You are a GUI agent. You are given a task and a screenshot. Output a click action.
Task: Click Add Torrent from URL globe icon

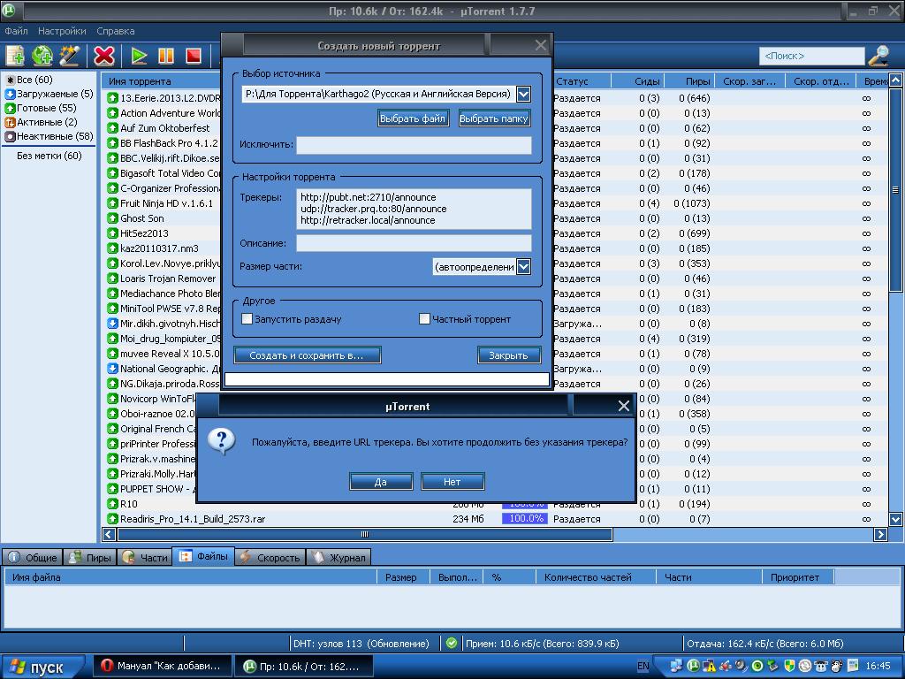point(42,56)
